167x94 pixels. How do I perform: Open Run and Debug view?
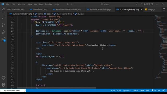pyautogui.click(x=3, y=32)
